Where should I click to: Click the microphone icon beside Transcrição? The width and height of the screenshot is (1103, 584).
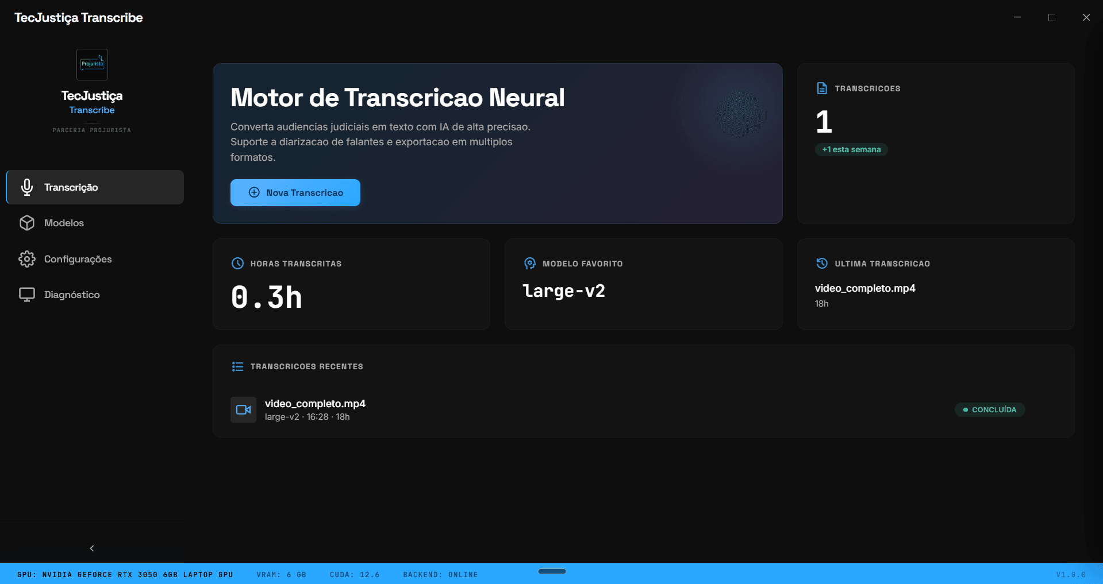[26, 187]
